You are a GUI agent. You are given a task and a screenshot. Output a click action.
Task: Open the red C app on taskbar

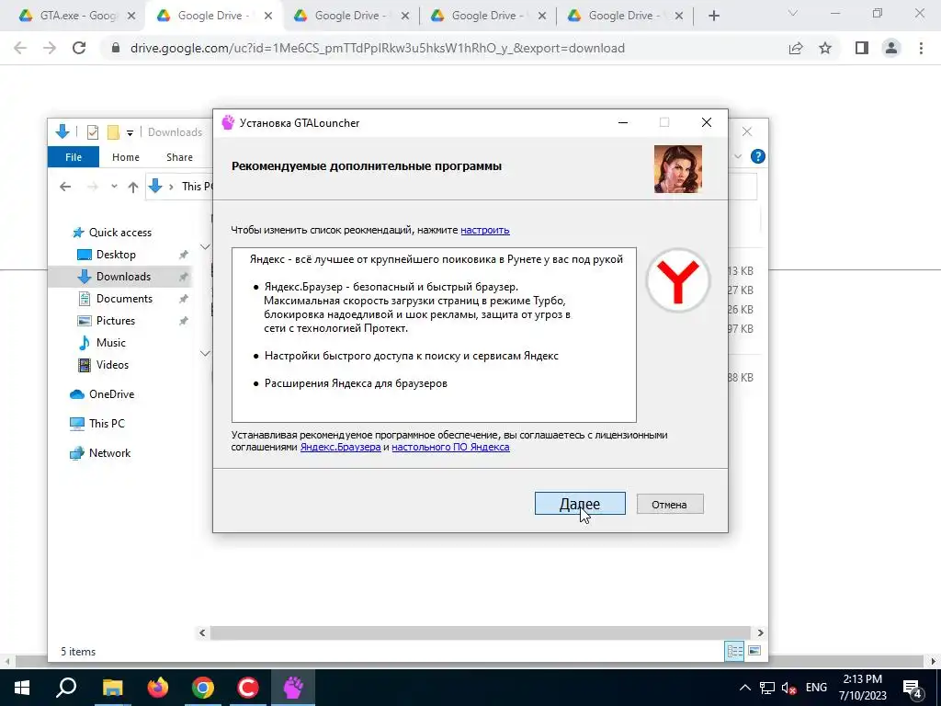[247, 688]
